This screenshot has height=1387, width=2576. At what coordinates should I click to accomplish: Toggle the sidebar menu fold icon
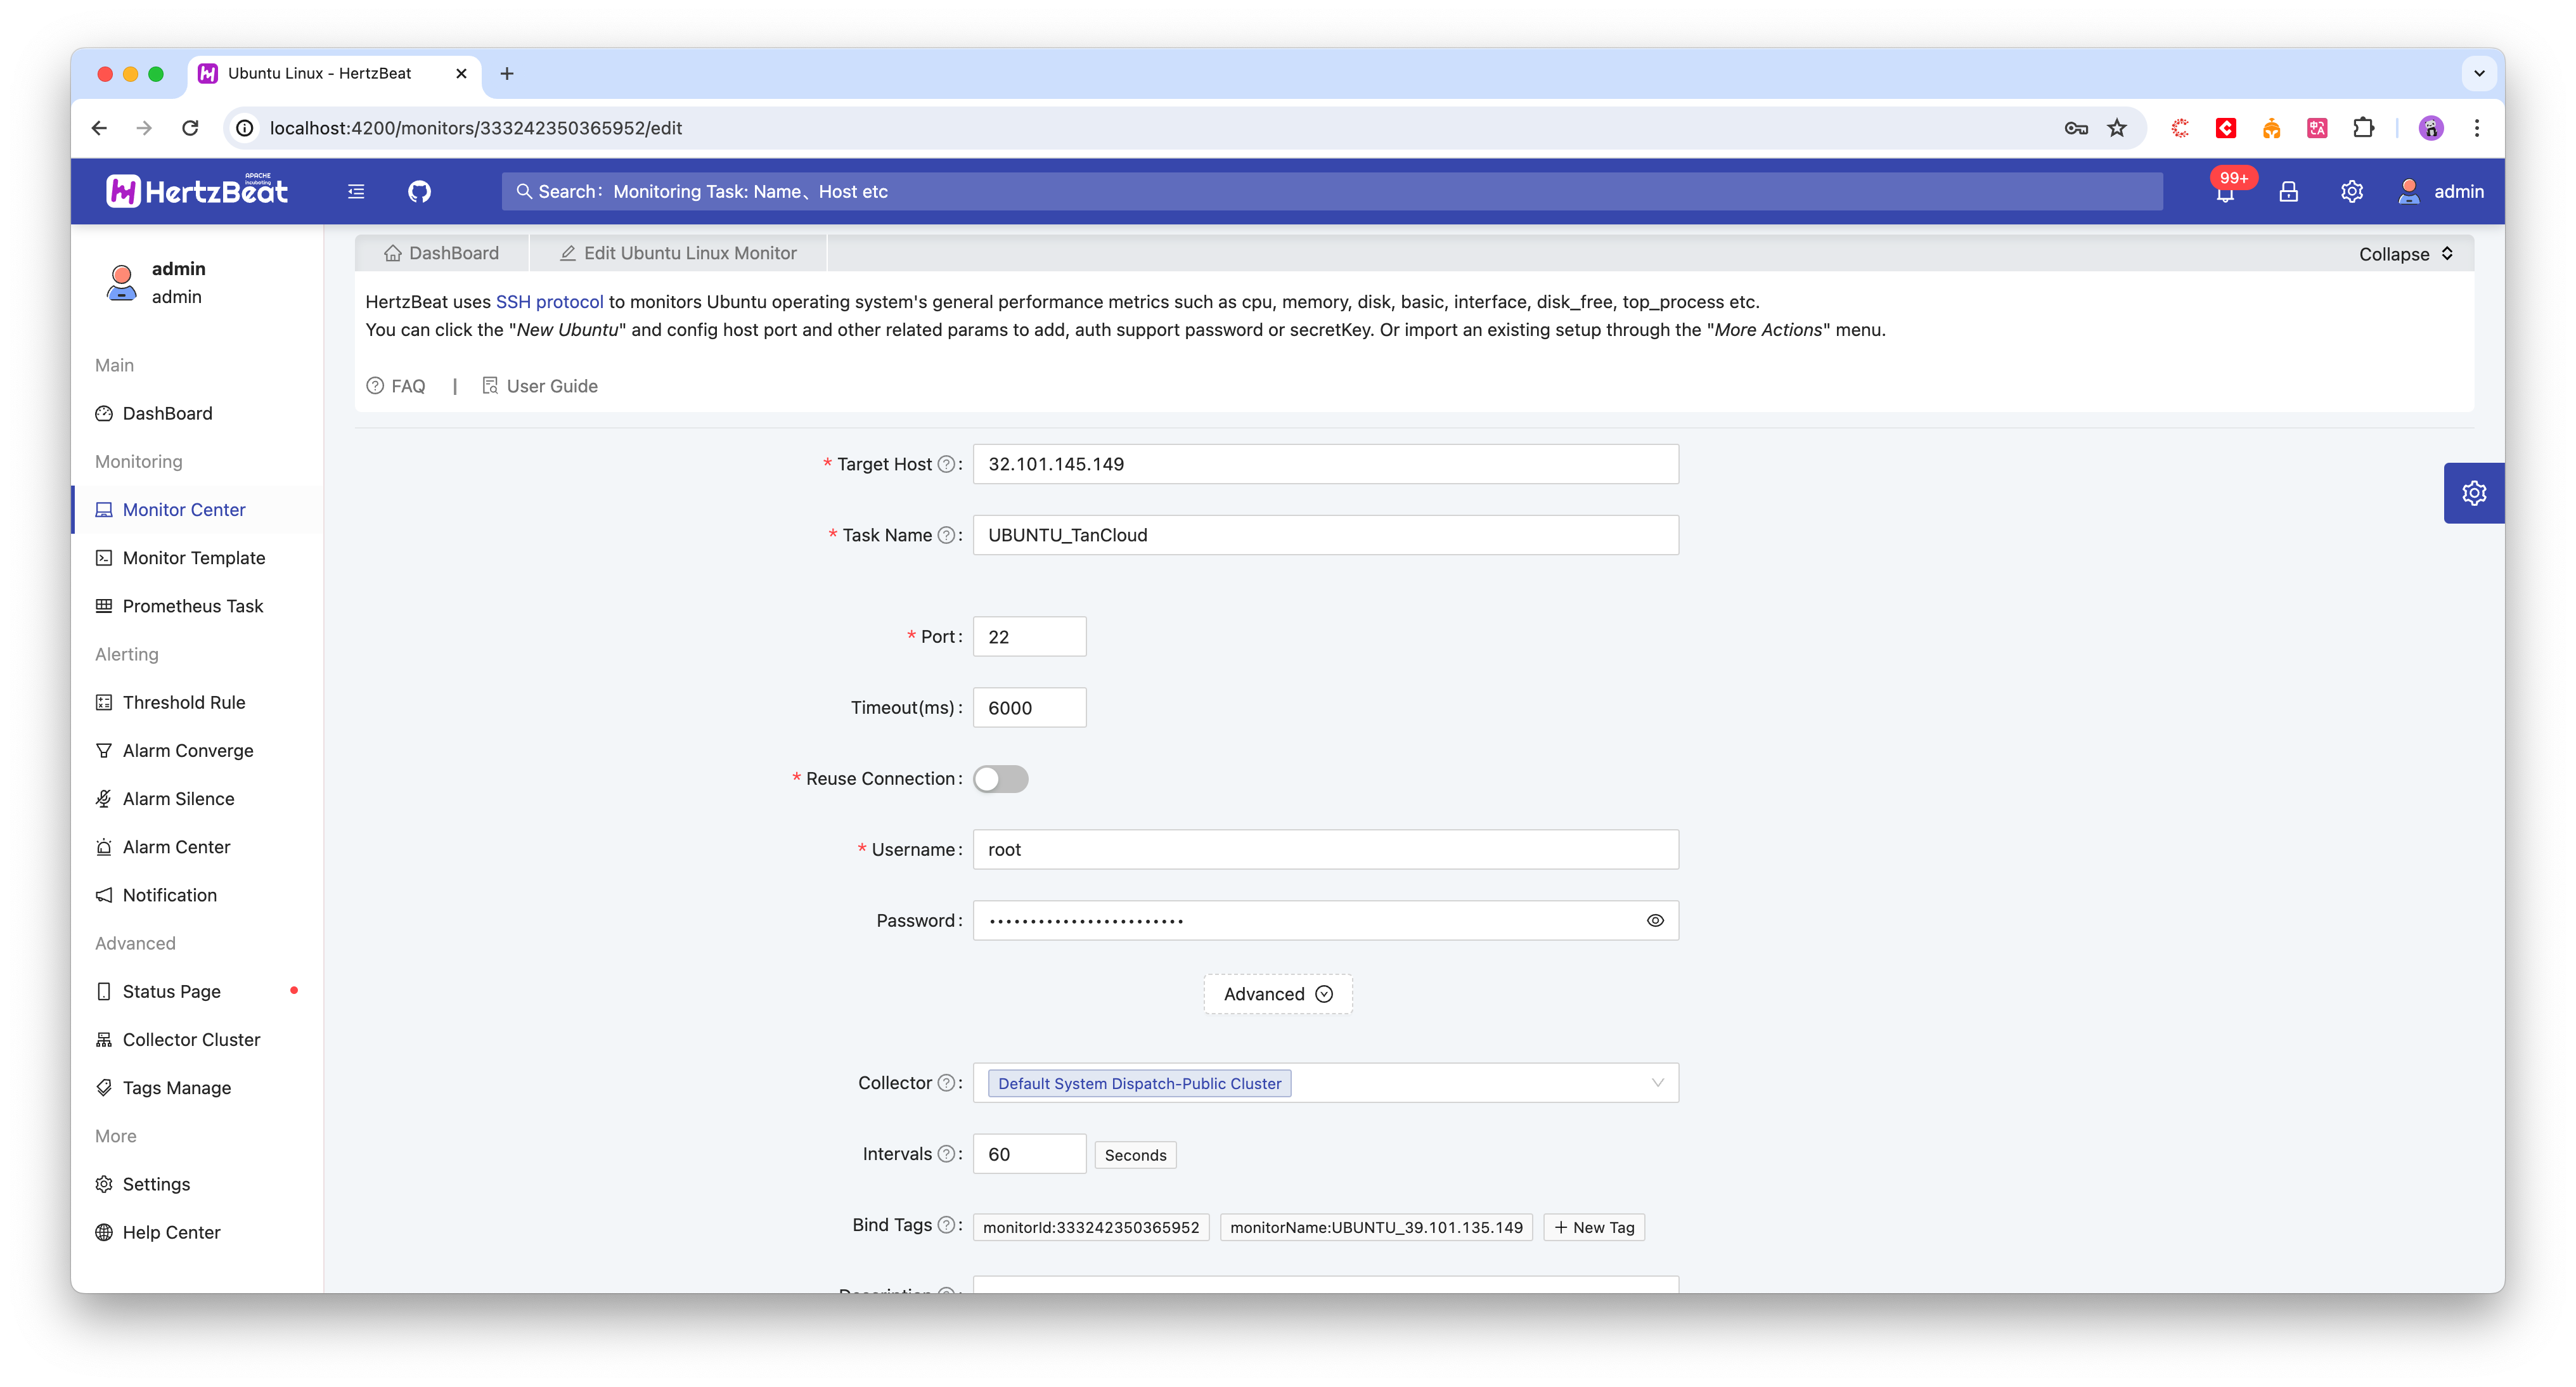[x=356, y=191]
